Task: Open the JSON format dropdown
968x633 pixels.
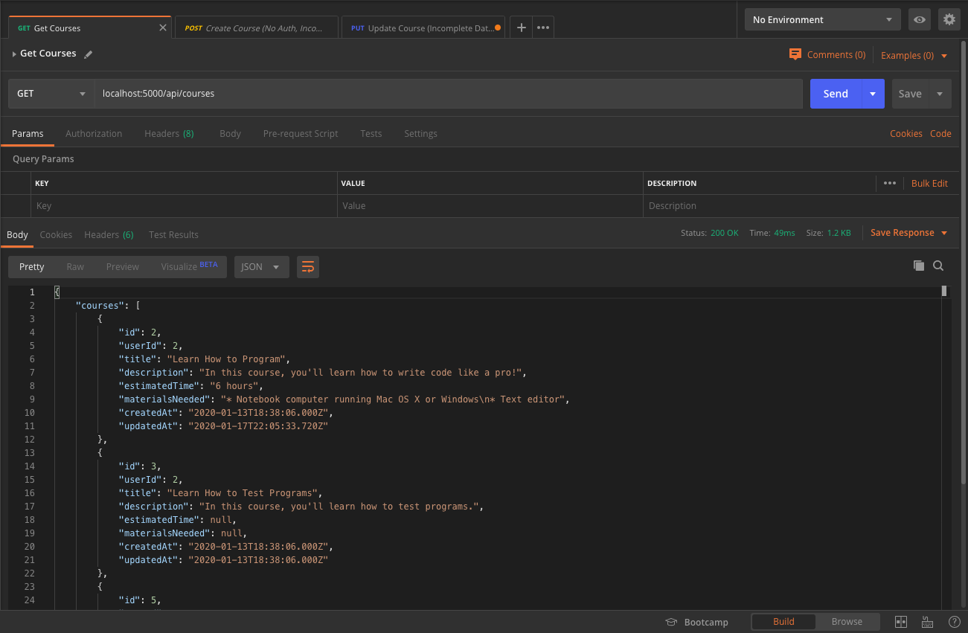Action: pos(262,267)
